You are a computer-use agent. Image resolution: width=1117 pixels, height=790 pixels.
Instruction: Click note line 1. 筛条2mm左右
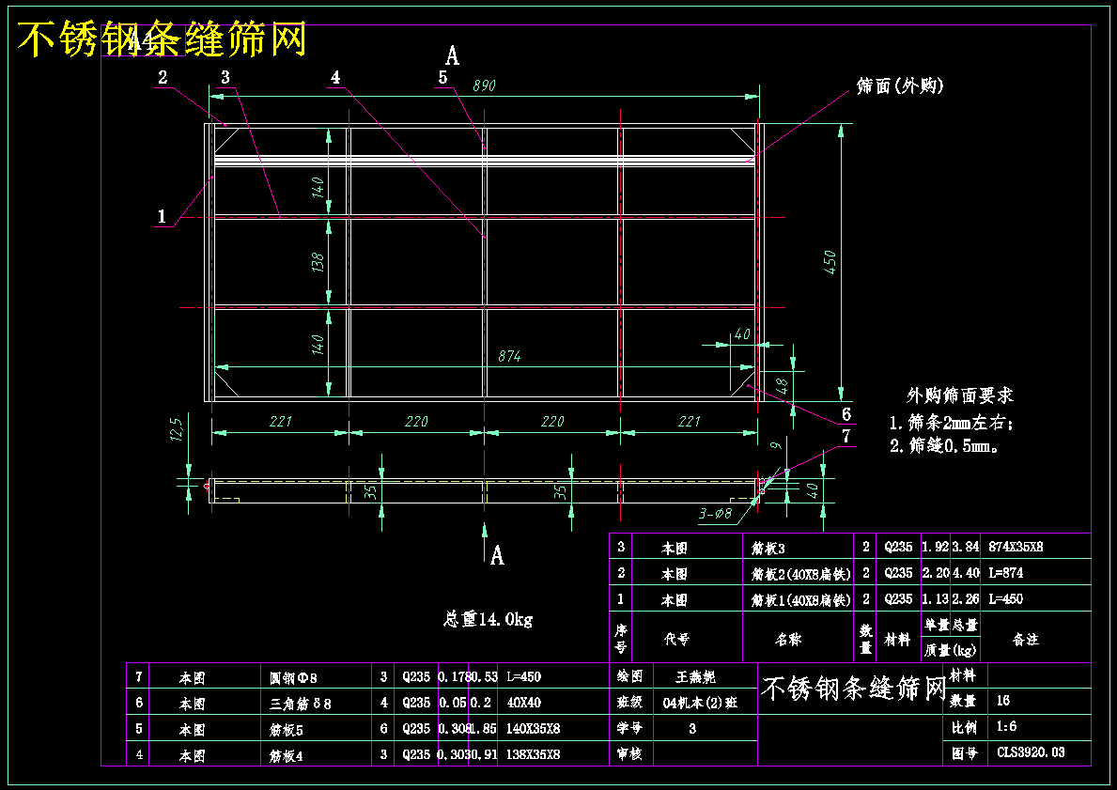(951, 423)
